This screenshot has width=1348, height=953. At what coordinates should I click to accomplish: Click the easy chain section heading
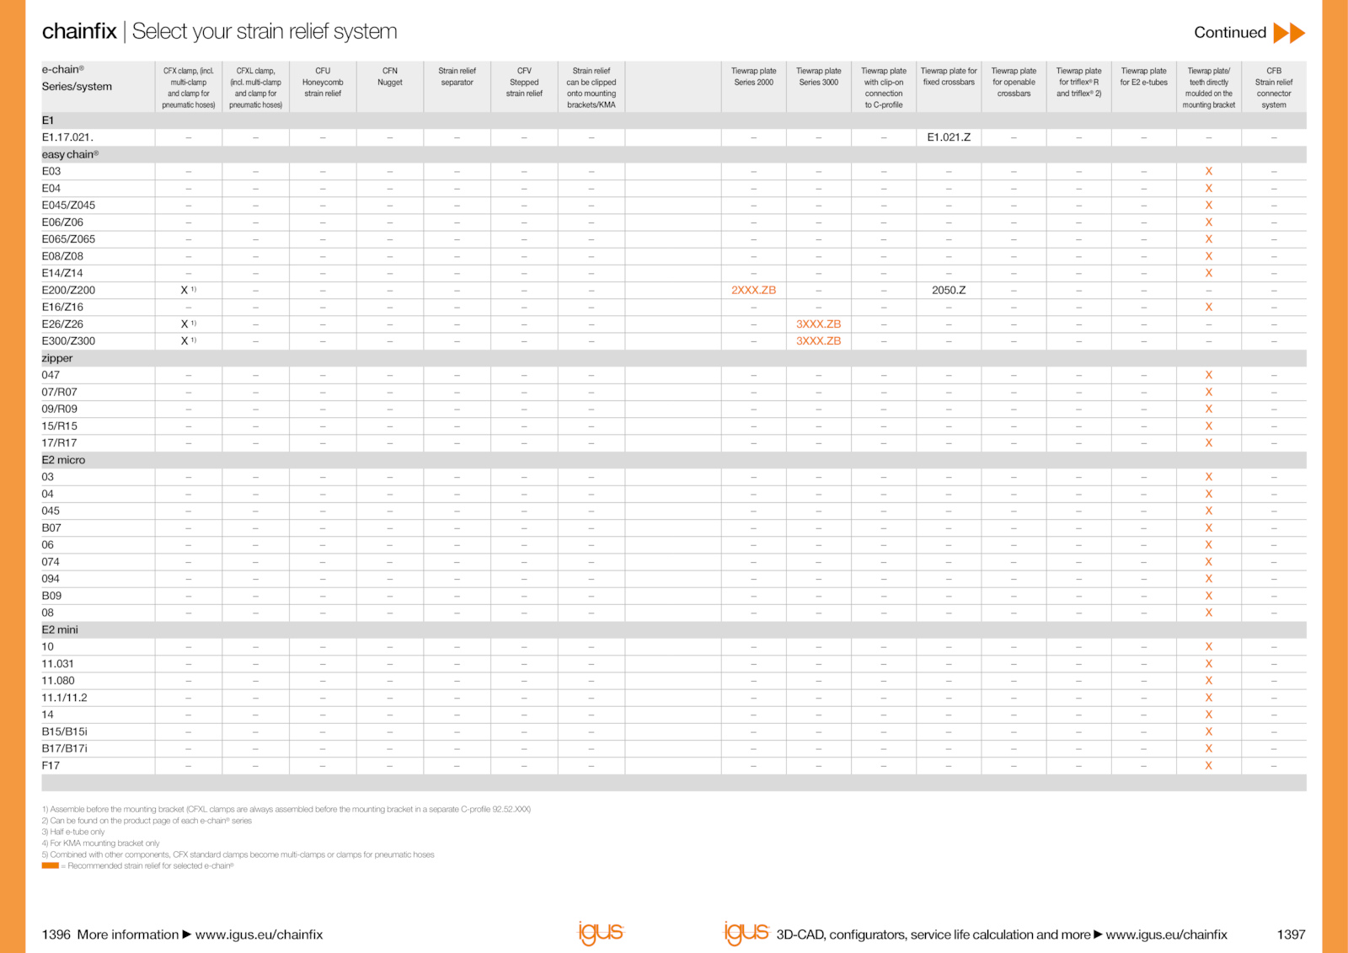tap(70, 154)
